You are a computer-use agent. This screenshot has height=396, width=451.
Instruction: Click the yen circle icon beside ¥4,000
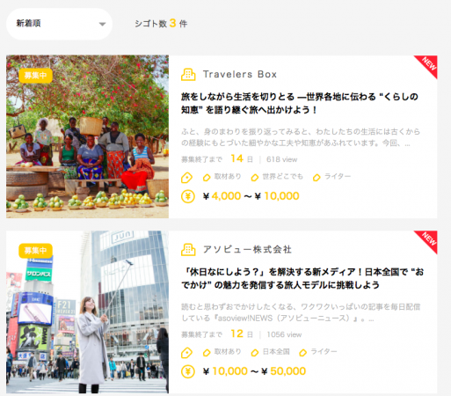188,196
